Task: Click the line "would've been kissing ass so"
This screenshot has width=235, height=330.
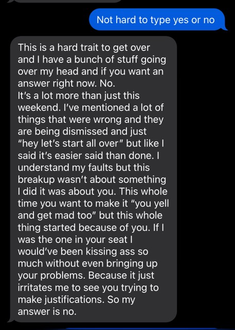Action: point(83,252)
